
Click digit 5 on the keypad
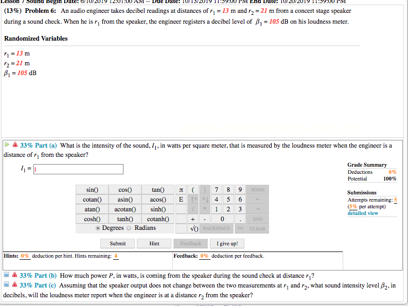228,200
